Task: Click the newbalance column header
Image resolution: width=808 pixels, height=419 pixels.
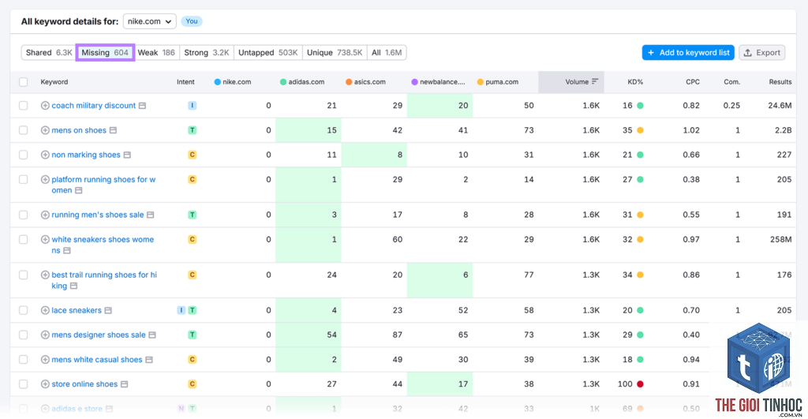Action: [x=438, y=82]
